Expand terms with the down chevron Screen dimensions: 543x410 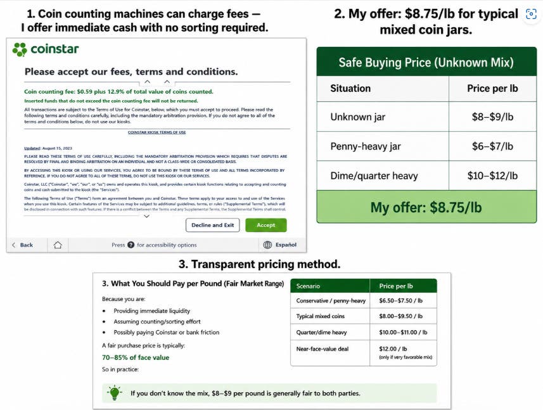pyautogui.click(x=146, y=216)
